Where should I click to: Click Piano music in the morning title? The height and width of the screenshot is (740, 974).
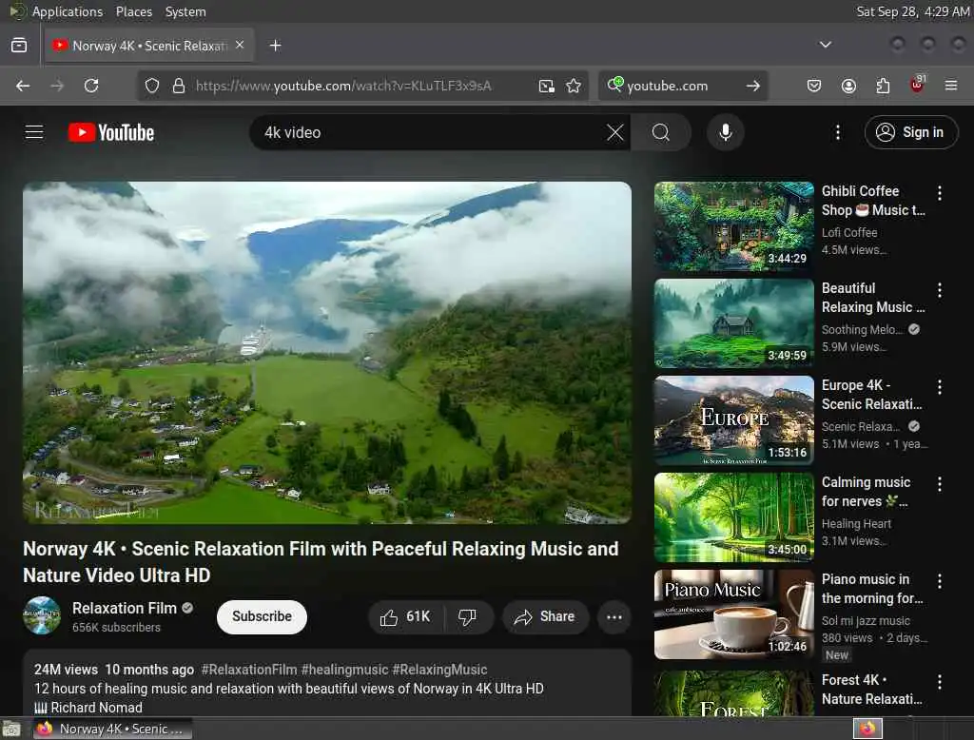[x=872, y=589]
